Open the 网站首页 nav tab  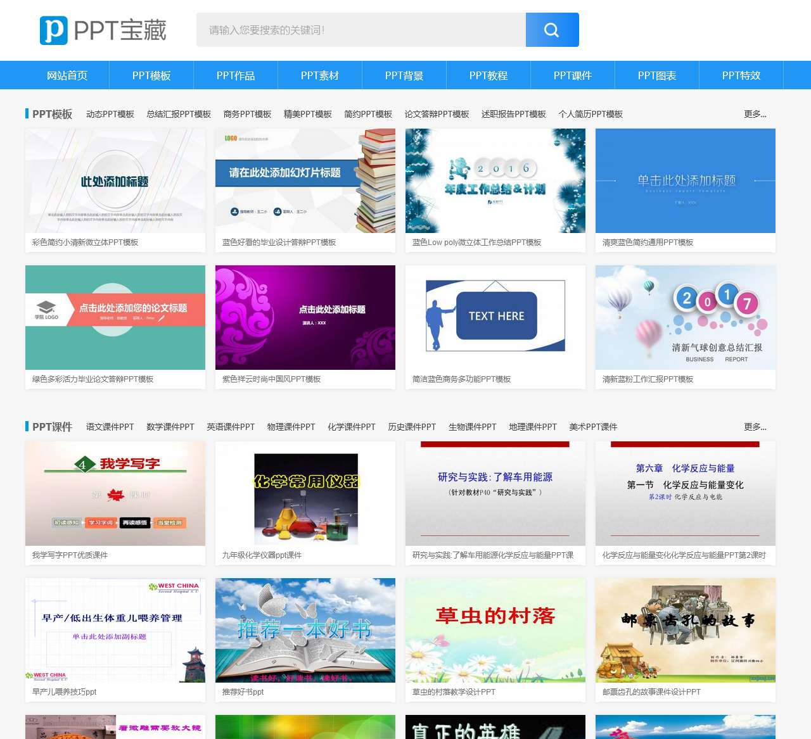(x=67, y=75)
